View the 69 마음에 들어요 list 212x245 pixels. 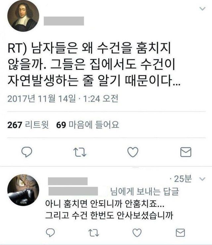[87, 125]
